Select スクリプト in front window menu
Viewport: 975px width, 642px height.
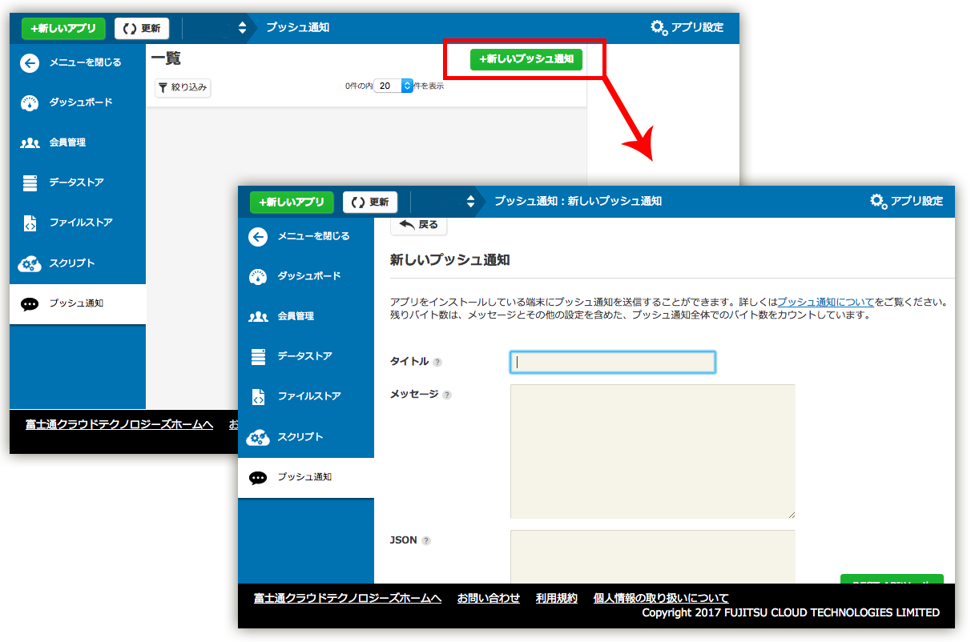point(300,437)
